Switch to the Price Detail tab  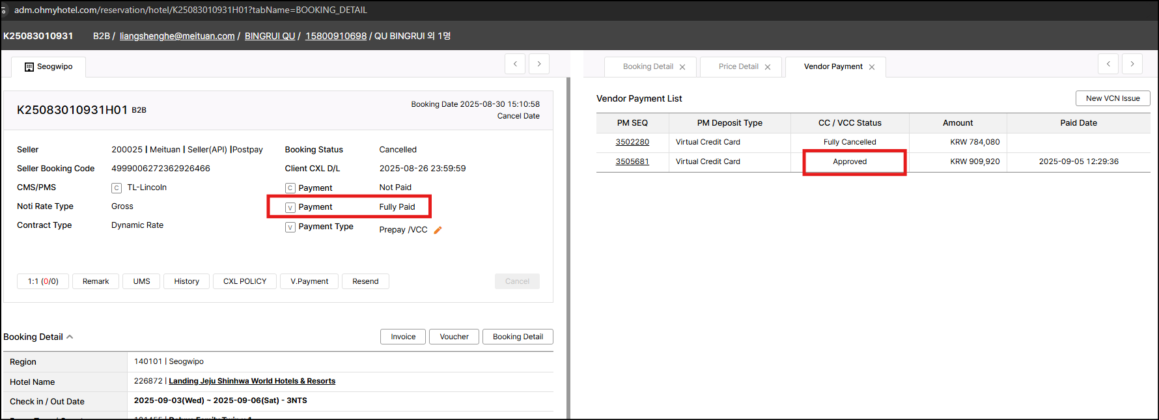click(738, 66)
